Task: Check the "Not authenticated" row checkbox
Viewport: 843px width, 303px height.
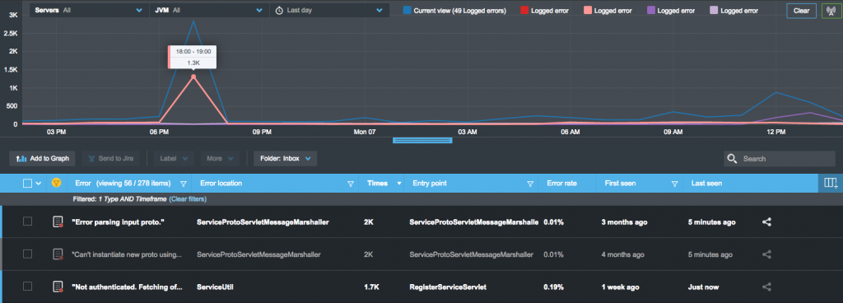Action: [x=27, y=287]
